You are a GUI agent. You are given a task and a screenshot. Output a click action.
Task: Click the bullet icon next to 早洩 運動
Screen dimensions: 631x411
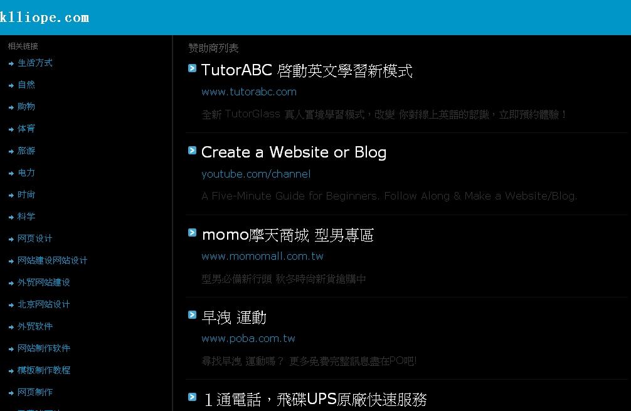193,315
